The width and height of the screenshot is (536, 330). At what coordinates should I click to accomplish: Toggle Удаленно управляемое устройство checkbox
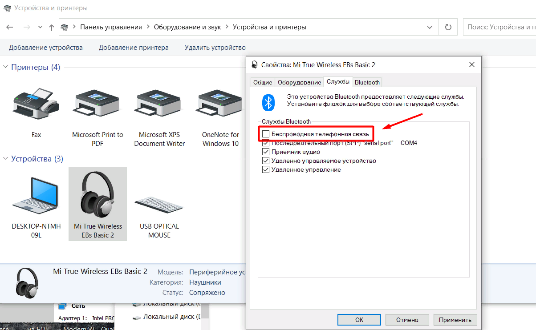(x=266, y=161)
